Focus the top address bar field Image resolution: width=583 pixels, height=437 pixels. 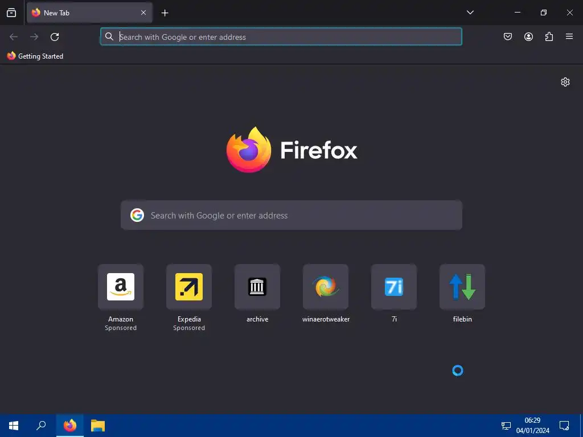pos(281,37)
